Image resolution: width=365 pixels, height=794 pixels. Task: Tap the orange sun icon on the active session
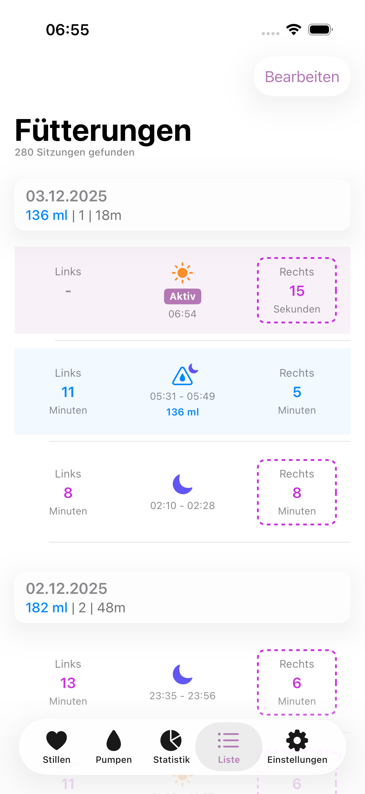(x=182, y=273)
